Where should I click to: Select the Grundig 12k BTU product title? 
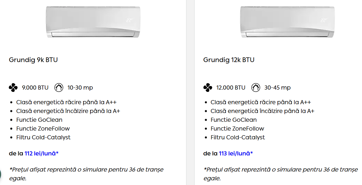pyautogui.click(x=229, y=60)
